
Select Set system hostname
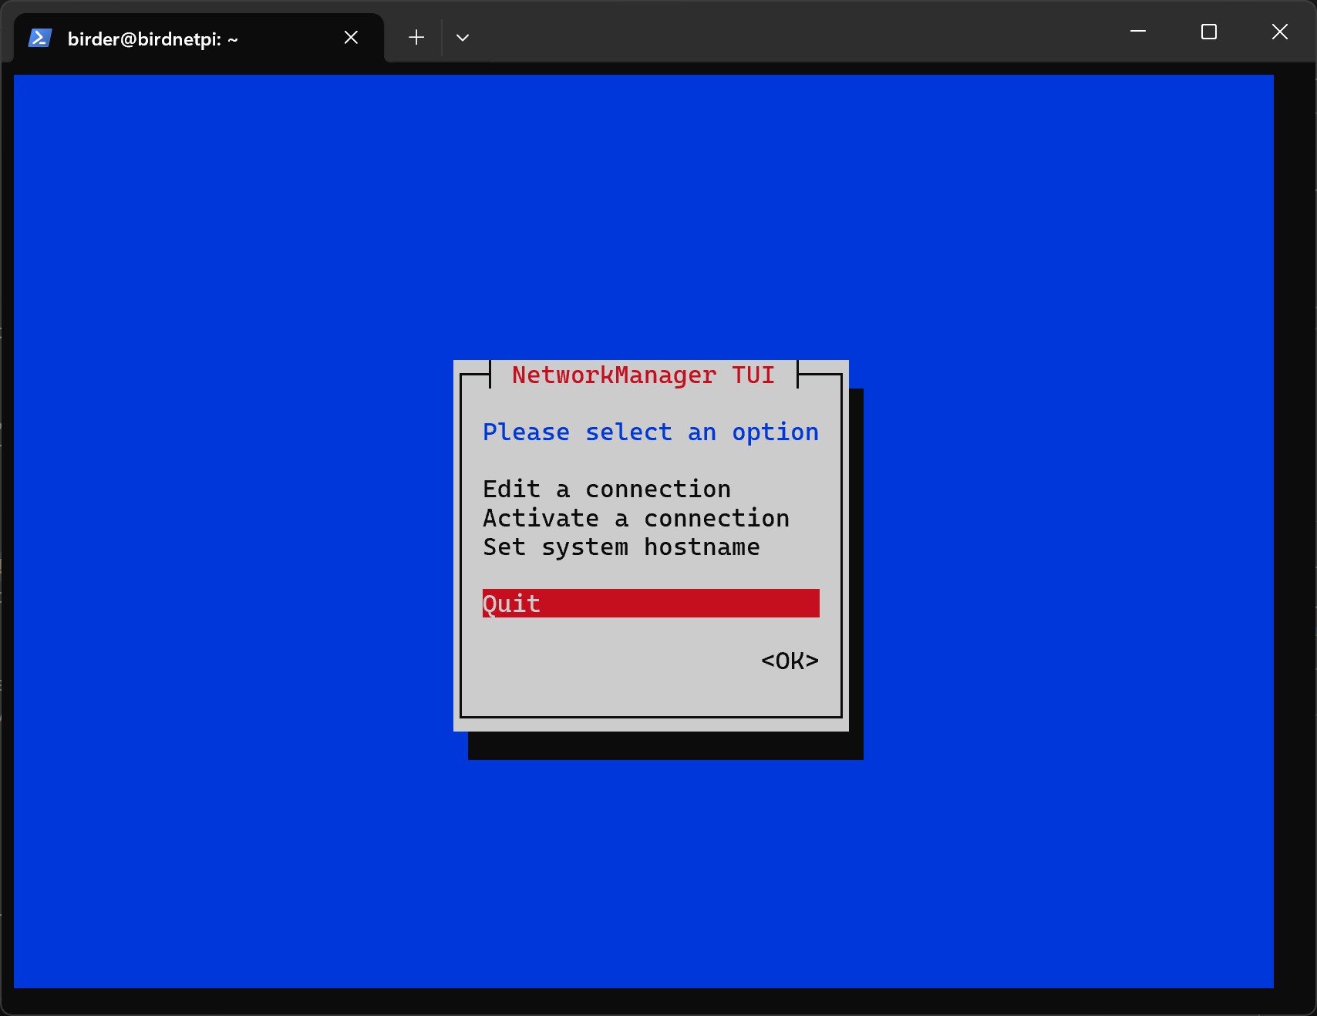coord(621,547)
